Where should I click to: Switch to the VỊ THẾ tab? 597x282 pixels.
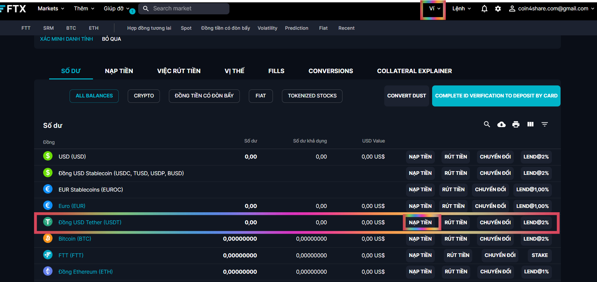[x=234, y=71]
